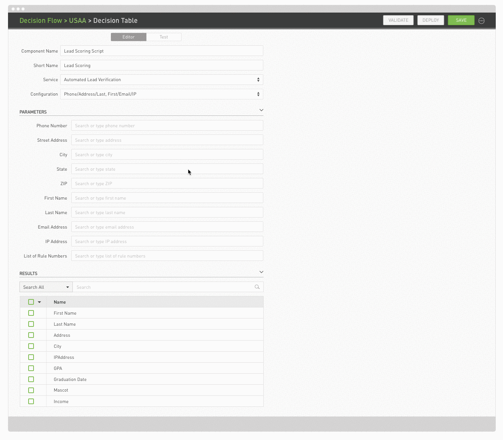
Task: Check the Address result row
Action: click(31, 335)
